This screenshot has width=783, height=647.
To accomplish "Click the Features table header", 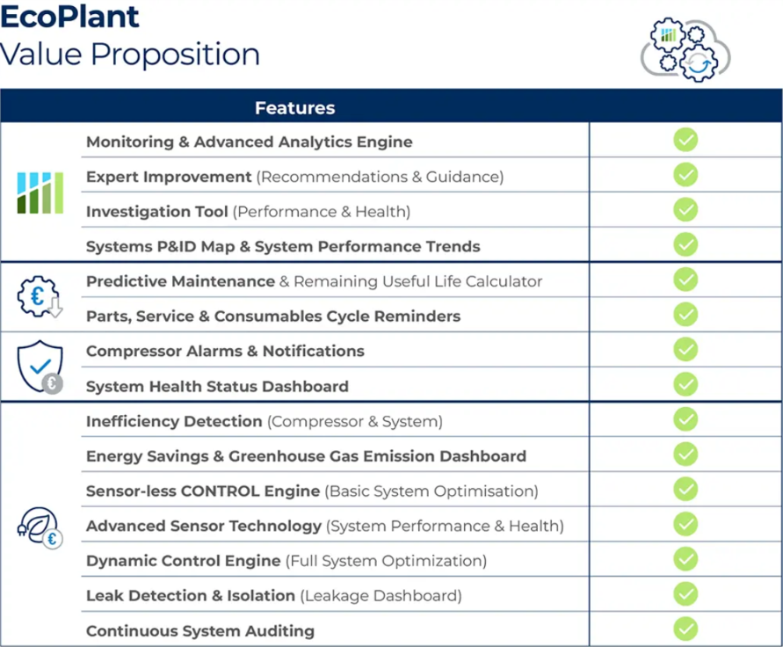I will click(x=295, y=108).
